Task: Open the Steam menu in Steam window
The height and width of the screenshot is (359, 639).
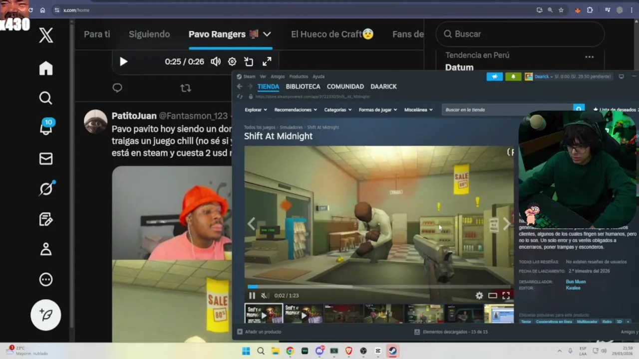Action: 249,76
